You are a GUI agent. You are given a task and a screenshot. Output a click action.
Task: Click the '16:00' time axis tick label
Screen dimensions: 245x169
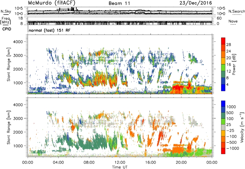coord(150,163)
